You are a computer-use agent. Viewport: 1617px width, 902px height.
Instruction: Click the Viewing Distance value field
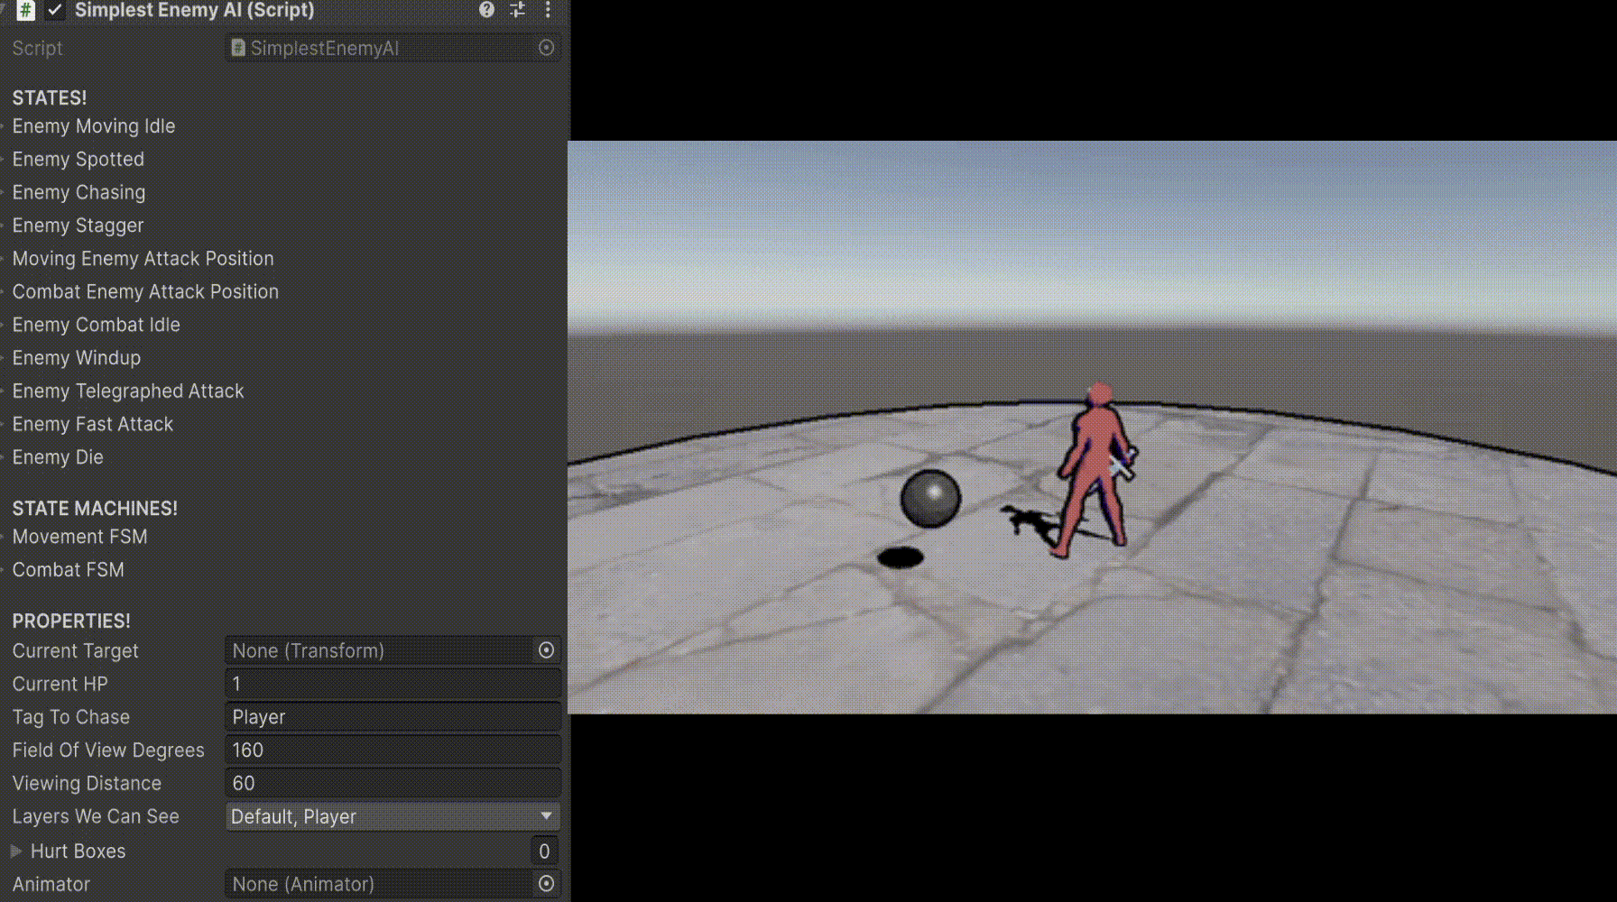point(393,783)
